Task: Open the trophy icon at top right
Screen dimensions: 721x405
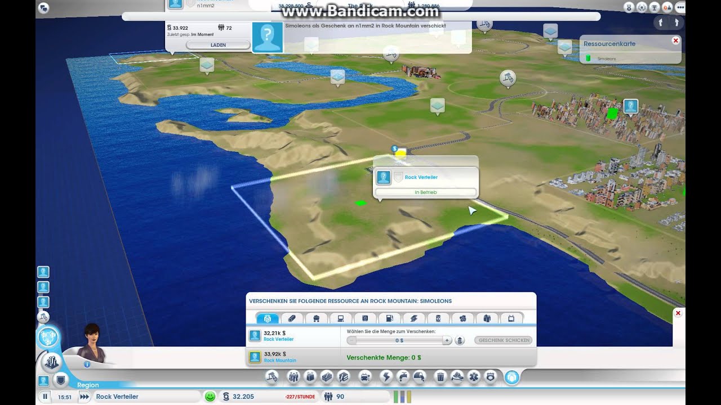Action: [654, 8]
